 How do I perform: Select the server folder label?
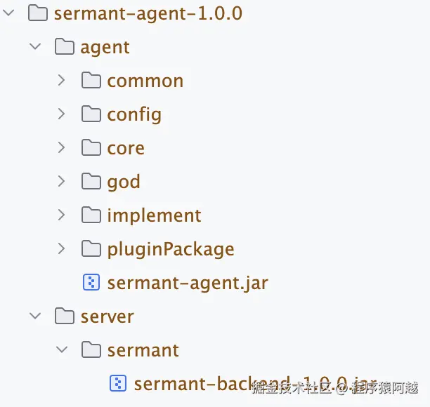[107, 316]
